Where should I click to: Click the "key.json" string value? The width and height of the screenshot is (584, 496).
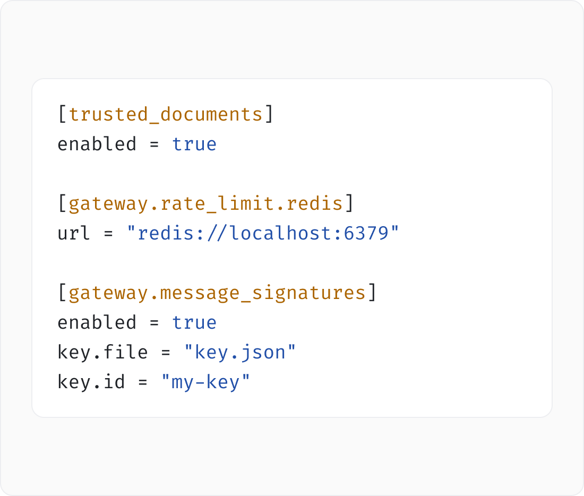(x=240, y=352)
